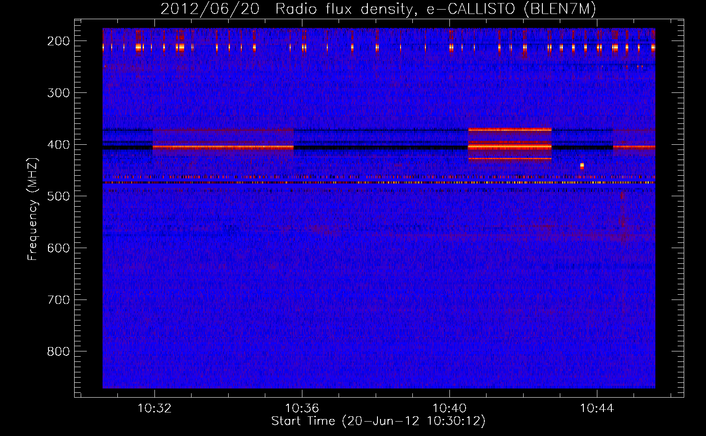
Task: Click the 10:44 time tick label
Action: click(x=597, y=409)
